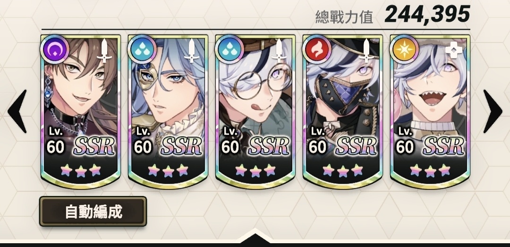The image size is (510, 247).
Task: Tap the sword icon on the round-glasses card
Action: pyautogui.click(x=279, y=51)
